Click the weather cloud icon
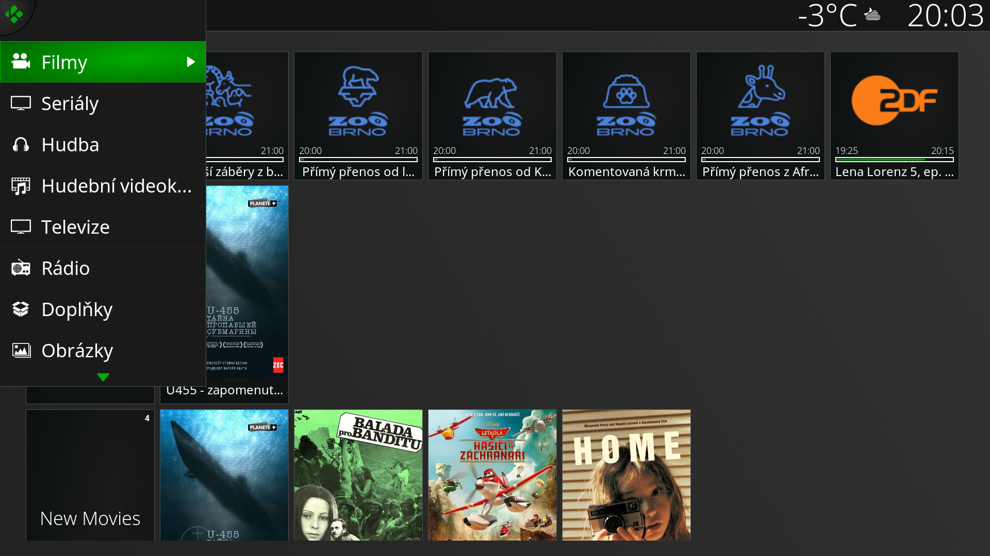 872,14
